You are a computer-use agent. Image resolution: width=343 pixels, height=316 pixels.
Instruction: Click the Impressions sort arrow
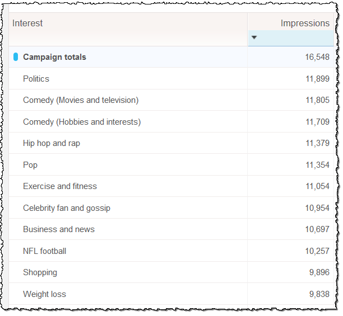point(254,37)
